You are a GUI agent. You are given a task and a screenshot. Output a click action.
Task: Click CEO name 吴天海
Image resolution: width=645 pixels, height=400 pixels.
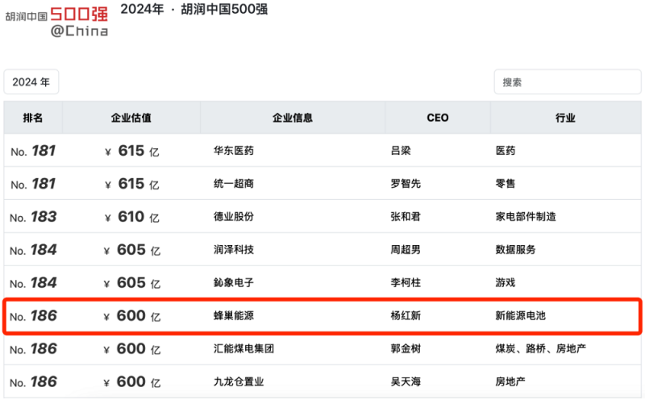[x=406, y=381]
